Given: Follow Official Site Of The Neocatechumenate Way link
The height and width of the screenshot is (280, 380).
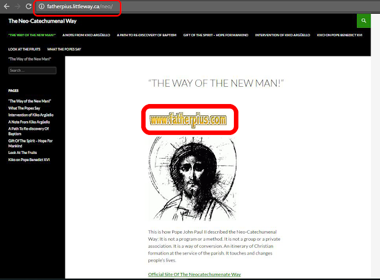Looking at the screenshot, I should pyautogui.click(x=194, y=275).
